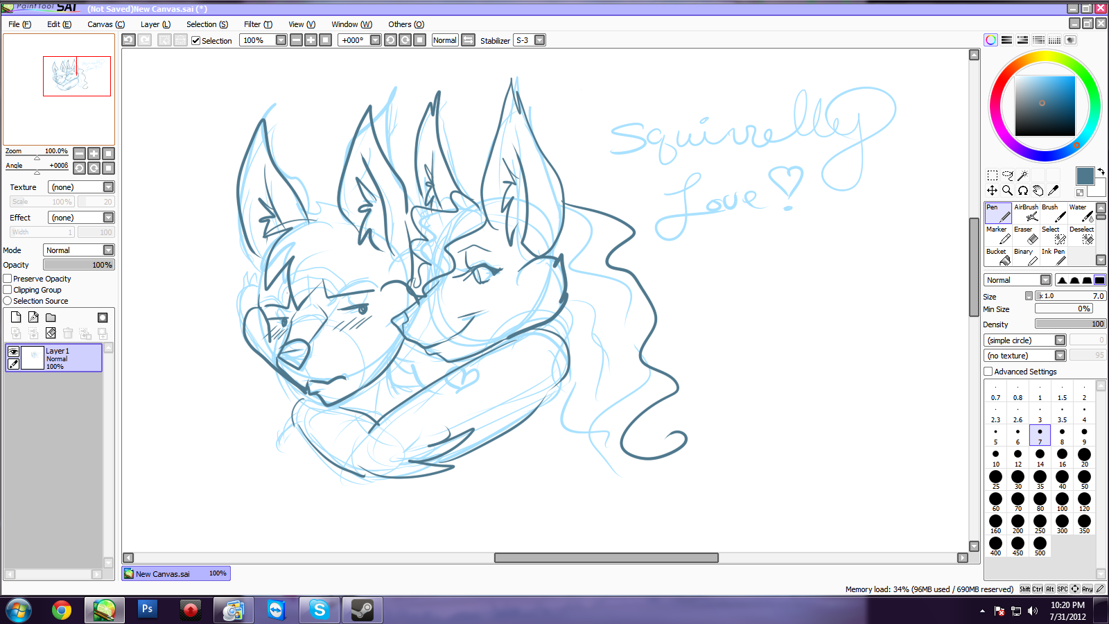Screen dimensions: 1109x624
Task: Add a layer mask
Action: (x=103, y=318)
